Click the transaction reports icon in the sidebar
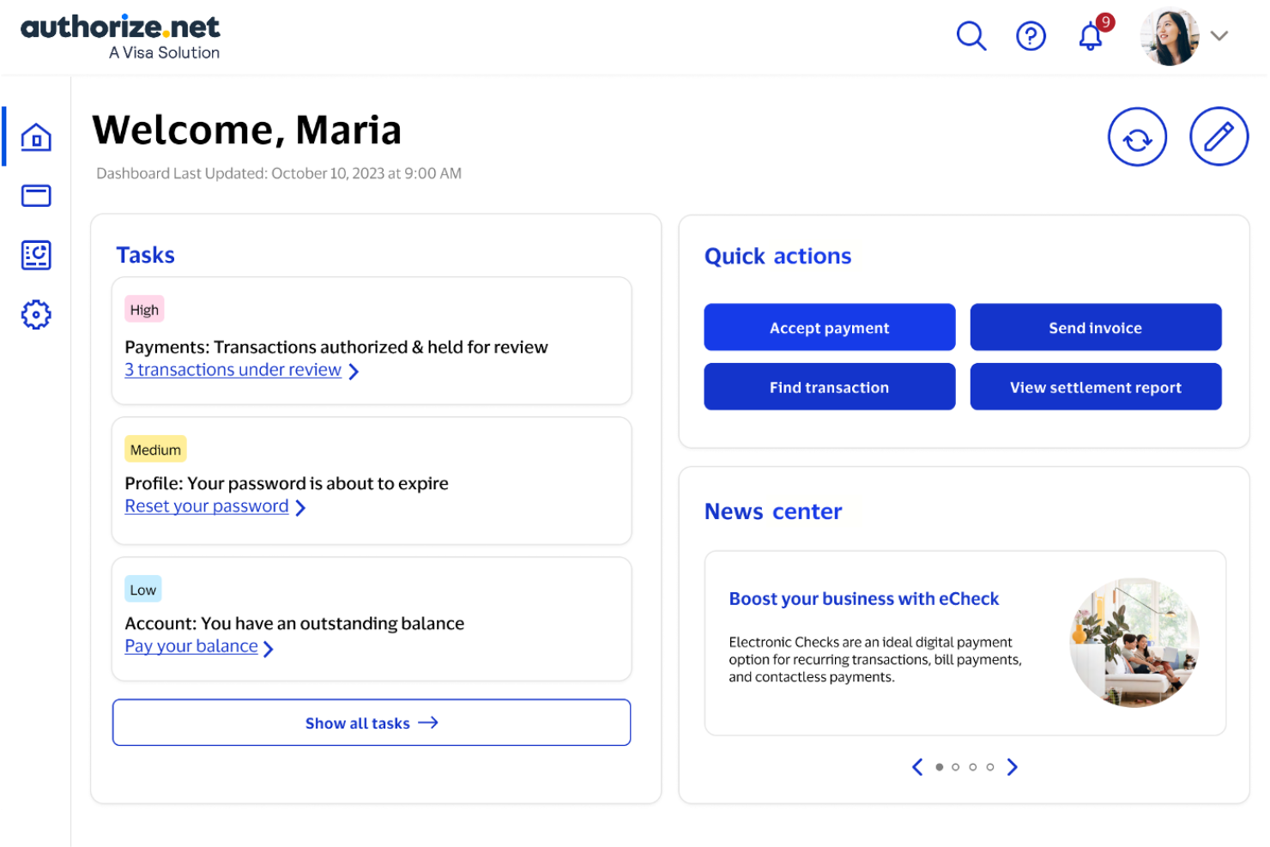 (36, 255)
